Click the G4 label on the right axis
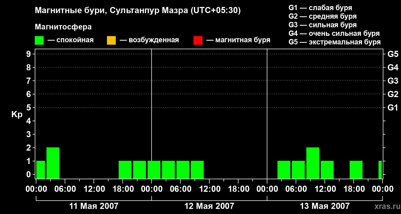 pos(393,67)
